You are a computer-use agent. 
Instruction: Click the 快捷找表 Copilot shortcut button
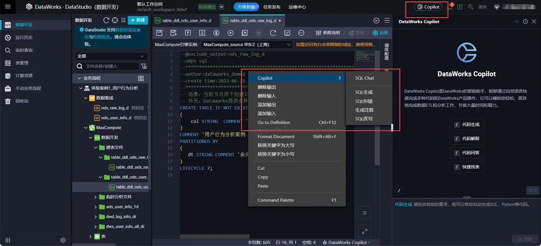pyautogui.click(x=467, y=167)
